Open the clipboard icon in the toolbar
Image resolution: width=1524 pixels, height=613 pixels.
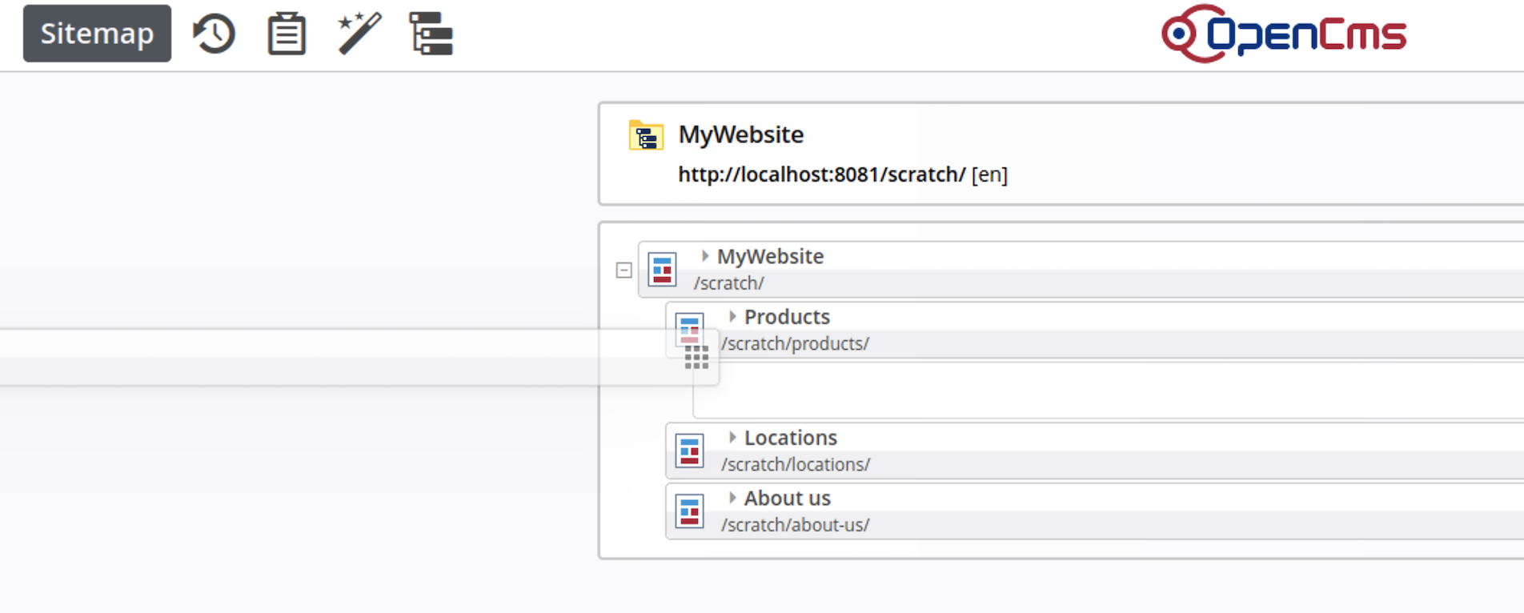coord(287,34)
